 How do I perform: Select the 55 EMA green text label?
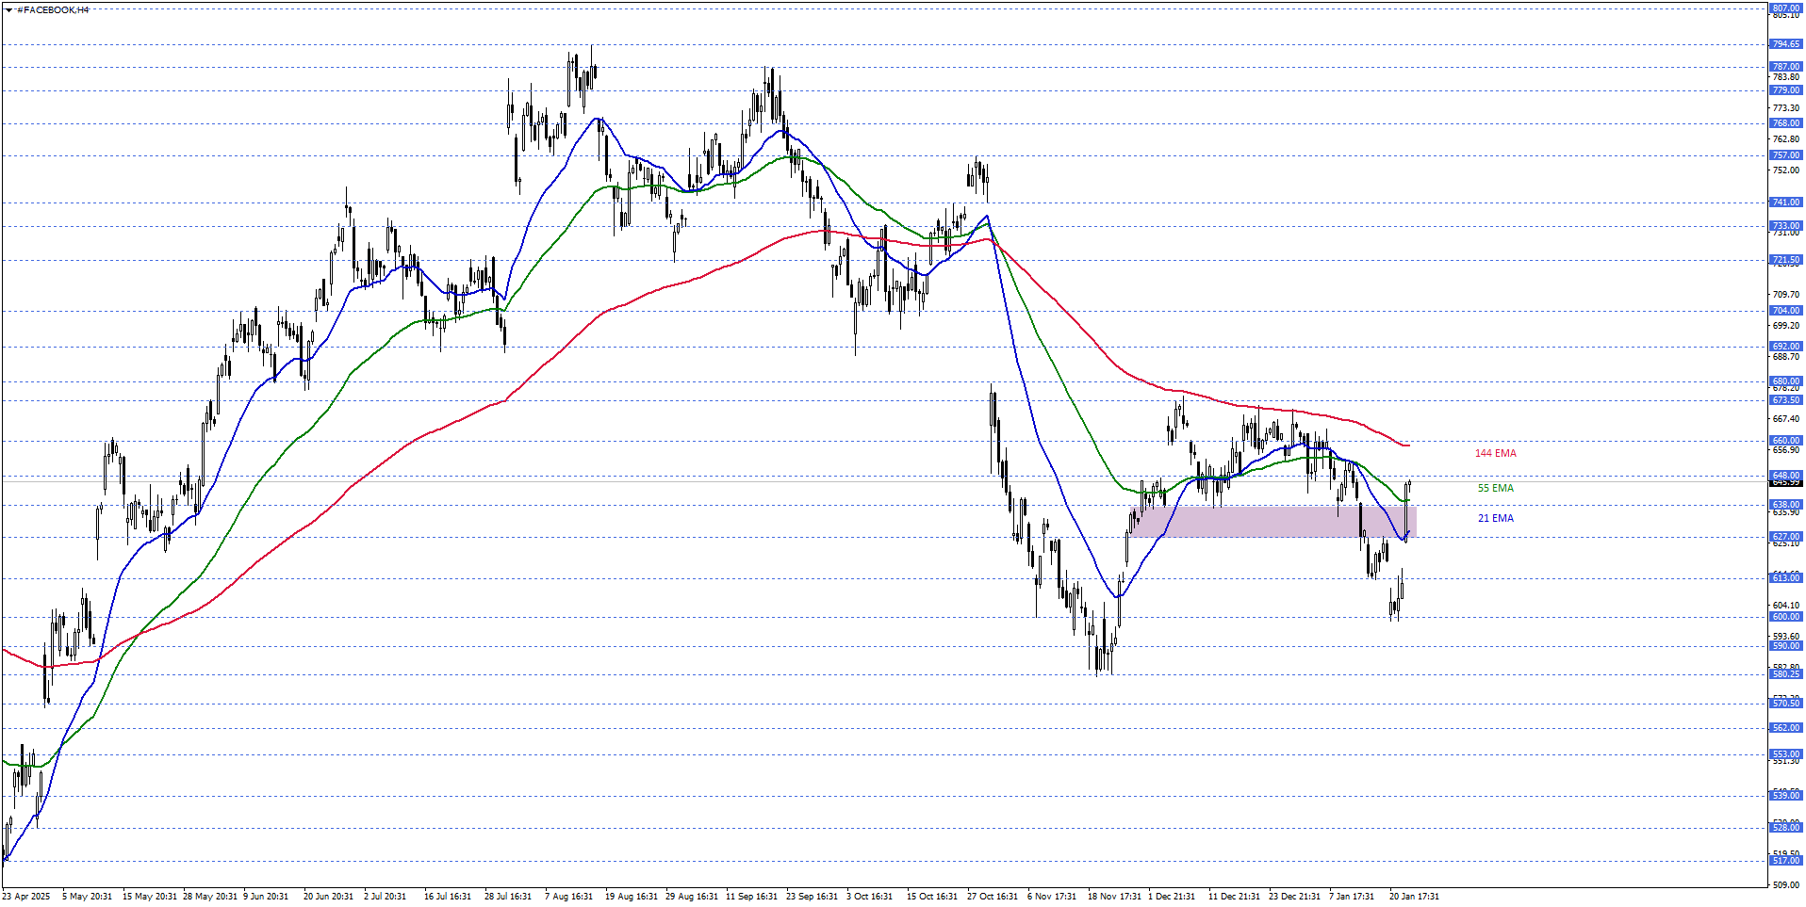[1495, 489]
